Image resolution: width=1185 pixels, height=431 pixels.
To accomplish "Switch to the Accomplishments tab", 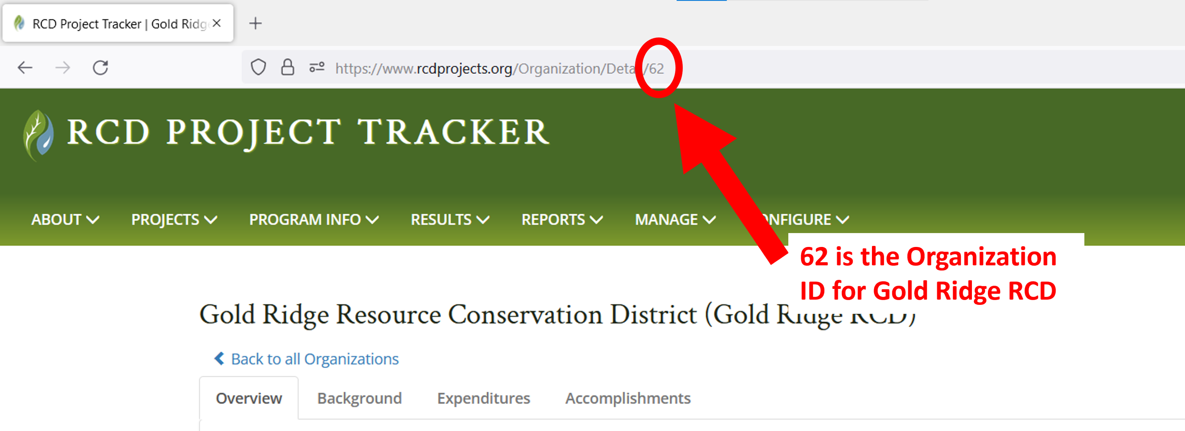I will tap(628, 398).
